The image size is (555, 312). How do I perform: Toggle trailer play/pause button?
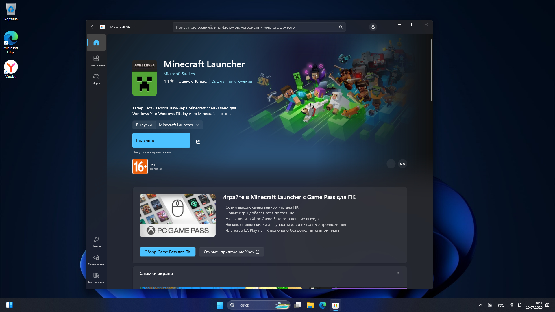point(391,164)
